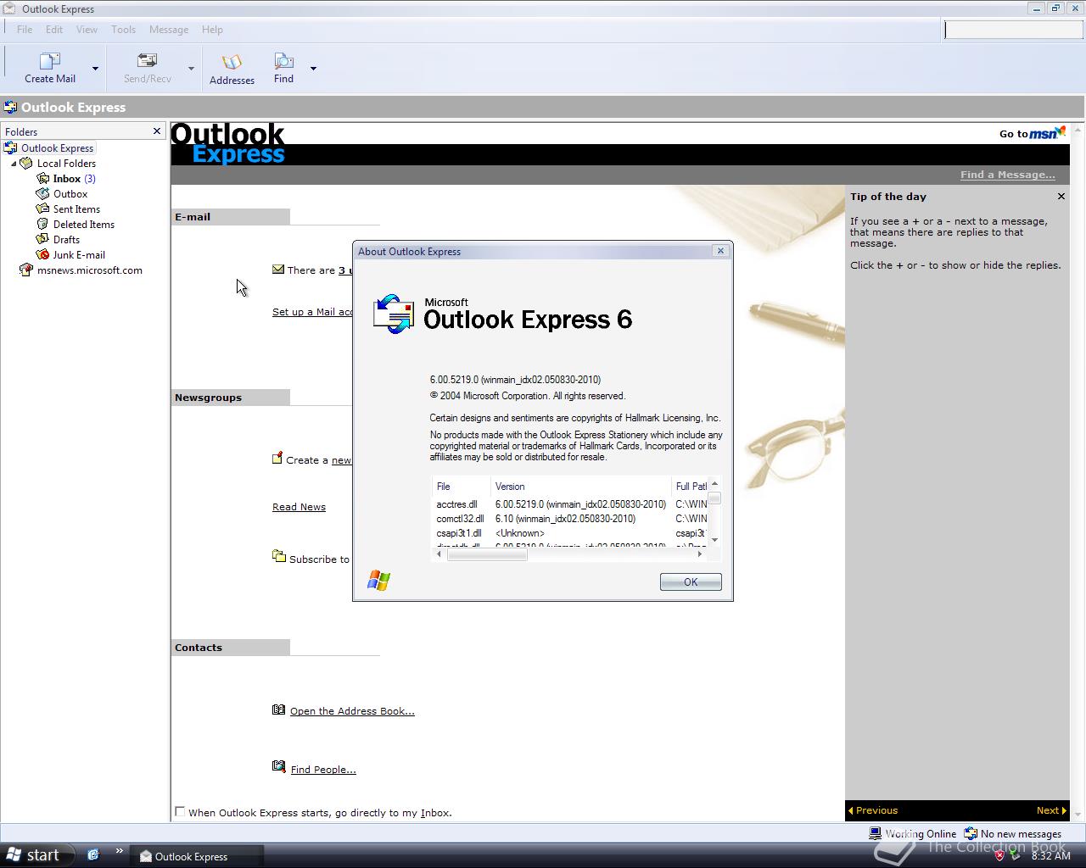Select the Local Folders icon
The image size is (1086, 868).
tap(26, 163)
